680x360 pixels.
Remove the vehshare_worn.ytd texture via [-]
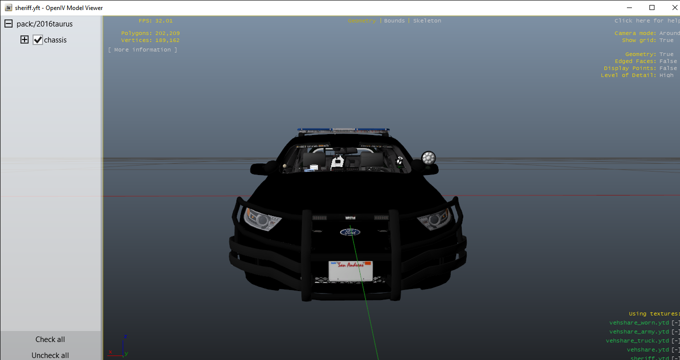tap(675, 323)
